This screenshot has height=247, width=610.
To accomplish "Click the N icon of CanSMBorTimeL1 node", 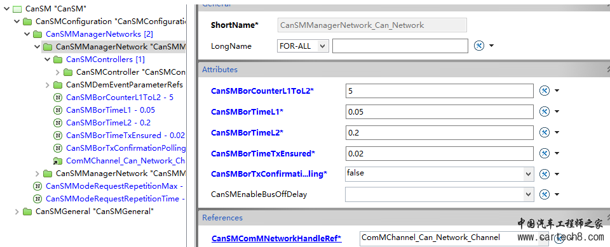I will tap(58, 110).
